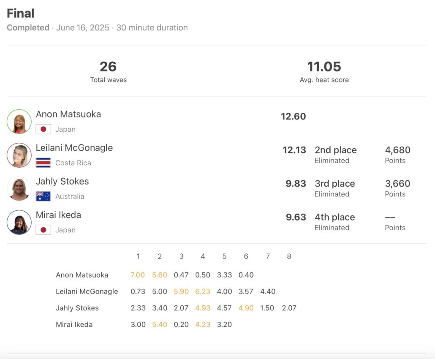Open Leilani McGonagle's name in results list
The width and height of the screenshot is (435, 359).
(74, 148)
